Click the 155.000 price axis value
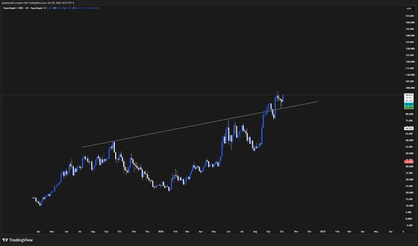 (x=410, y=16)
